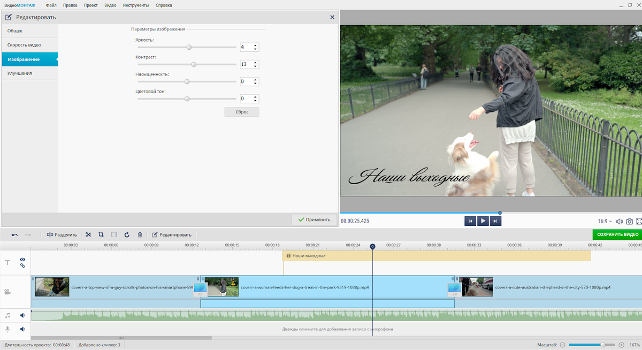Open the 16:9 aspect ratio dropdown

(x=605, y=221)
